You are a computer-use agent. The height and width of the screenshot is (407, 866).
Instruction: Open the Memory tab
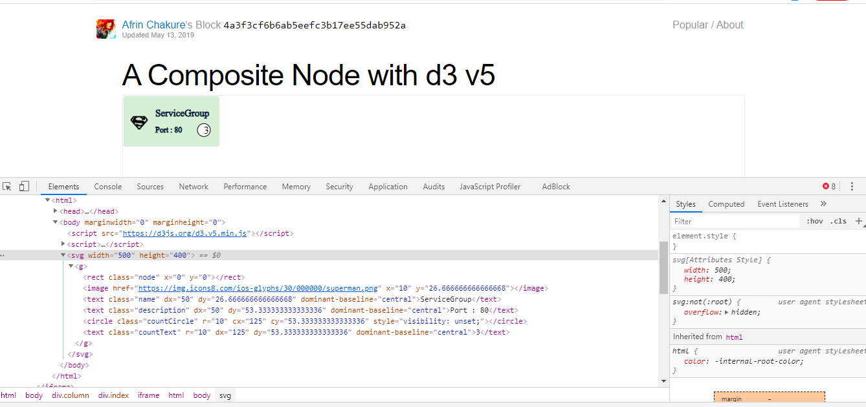pyautogui.click(x=296, y=186)
